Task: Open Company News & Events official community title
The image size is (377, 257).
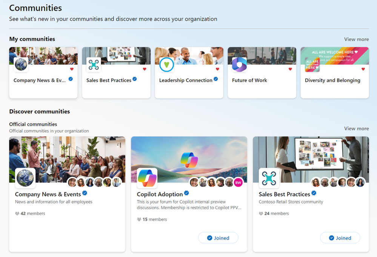Action: coord(48,194)
